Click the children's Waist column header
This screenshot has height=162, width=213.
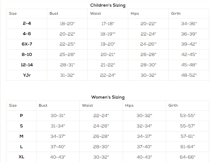[96, 14]
